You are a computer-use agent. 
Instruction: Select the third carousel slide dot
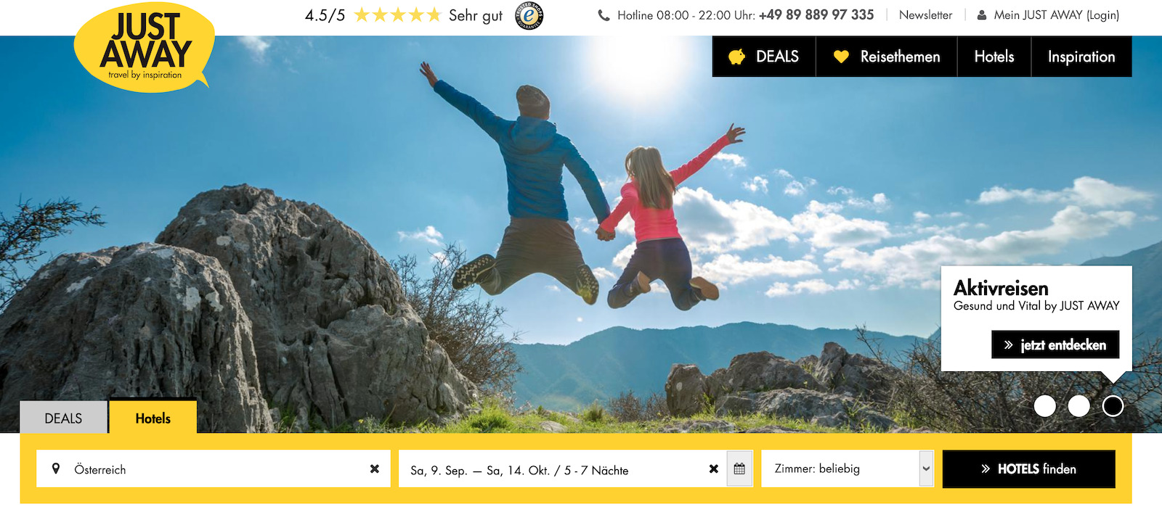pyautogui.click(x=1113, y=406)
